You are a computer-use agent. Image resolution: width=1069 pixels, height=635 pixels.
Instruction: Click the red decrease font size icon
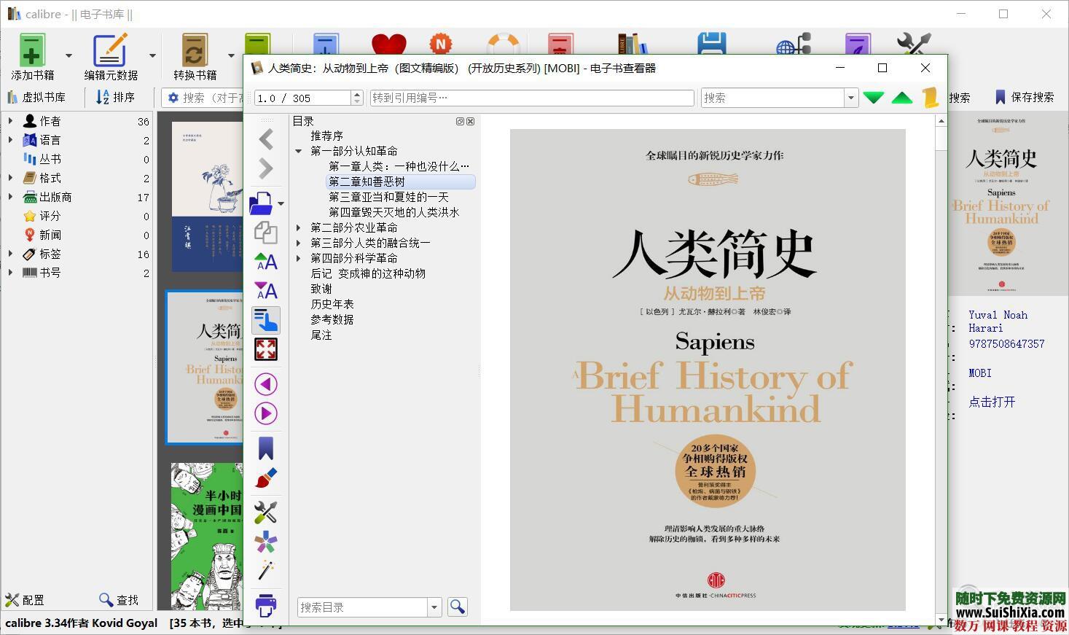265,291
